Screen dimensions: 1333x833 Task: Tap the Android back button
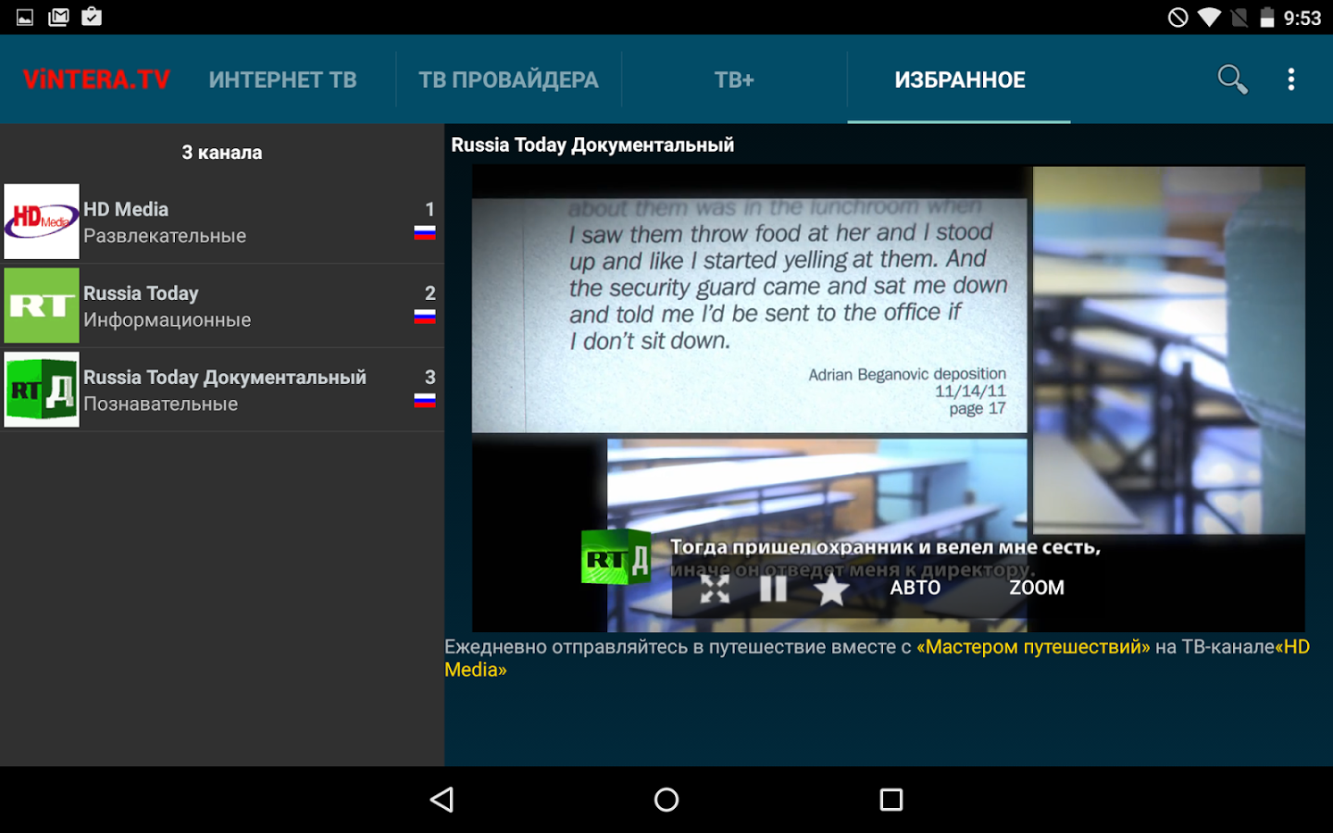(x=442, y=800)
